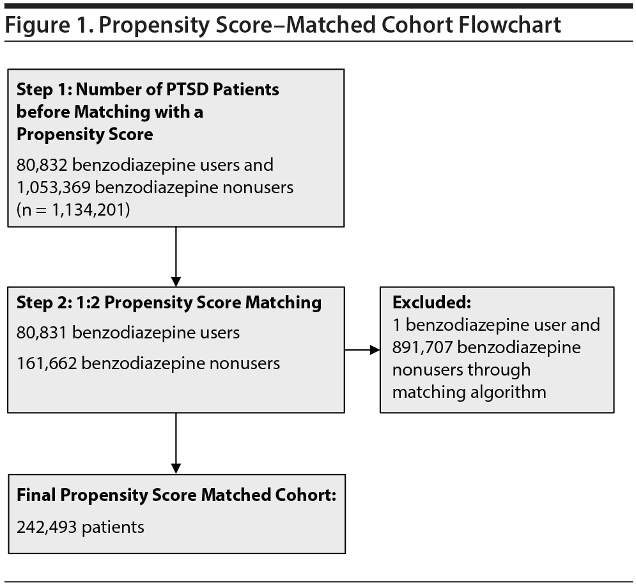Click the "1 benzodiazepine user and" line
Viewport: 636px width, 586px height.
496,325
